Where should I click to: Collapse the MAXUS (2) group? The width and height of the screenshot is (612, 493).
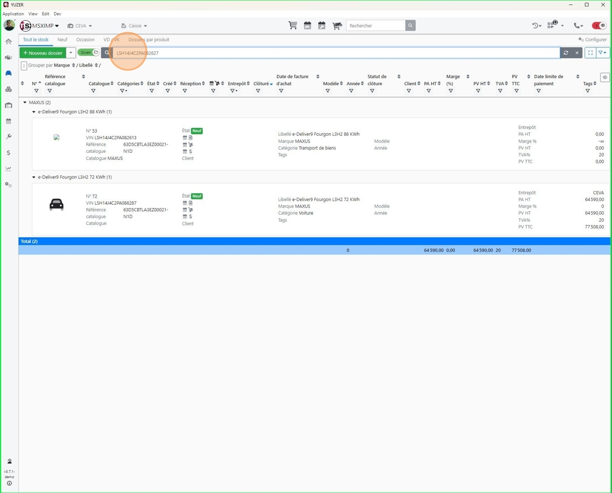pos(25,103)
